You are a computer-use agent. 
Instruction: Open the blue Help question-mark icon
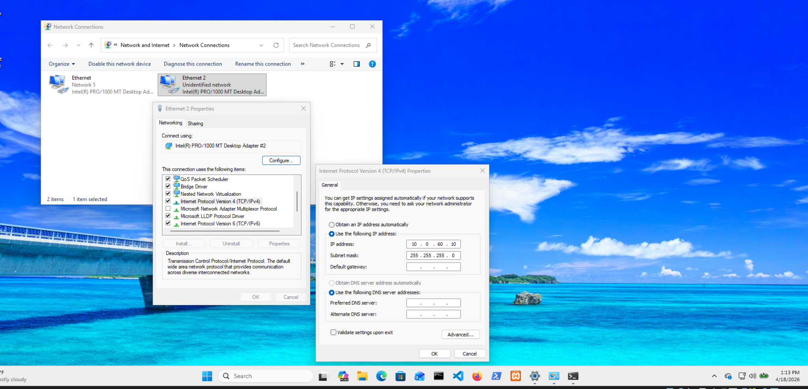click(x=372, y=64)
